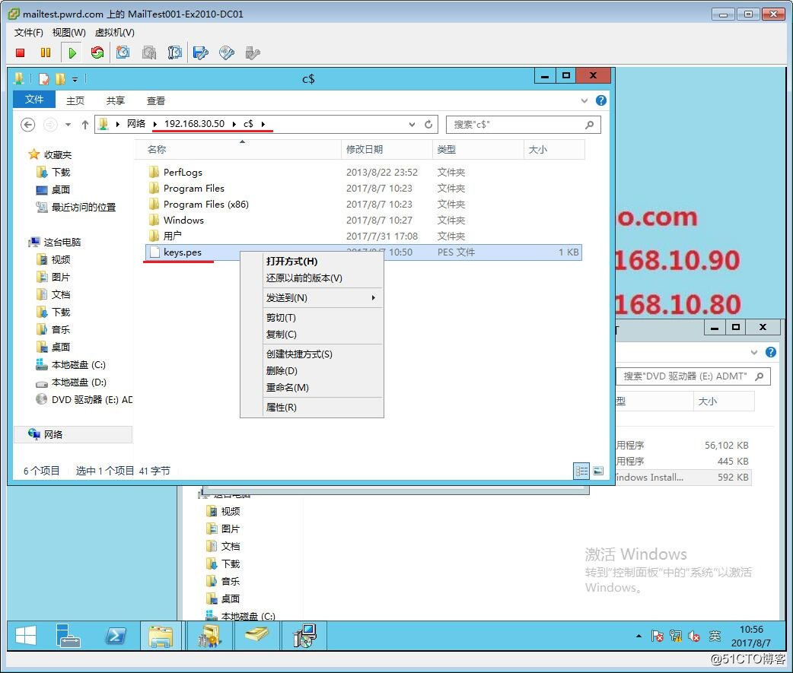Choose 删除(D) from context menu
This screenshot has width=793, height=673.
click(311, 370)
